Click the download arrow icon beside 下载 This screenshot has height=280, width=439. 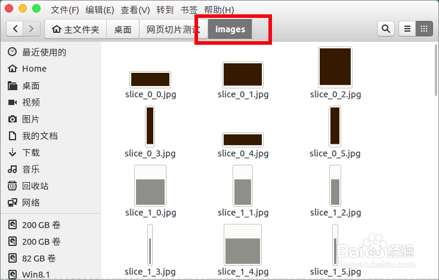point(12,152)
